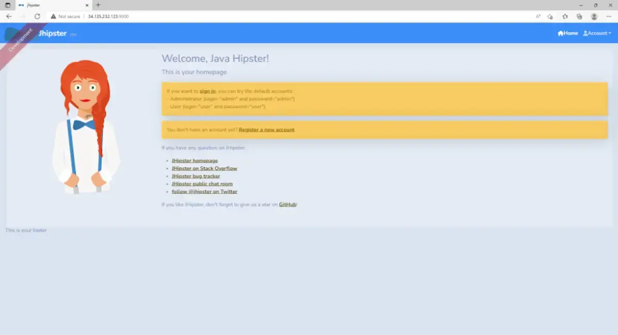Click the address bar URL
Viewport: 618px width, 335px height.
point(108,16)
